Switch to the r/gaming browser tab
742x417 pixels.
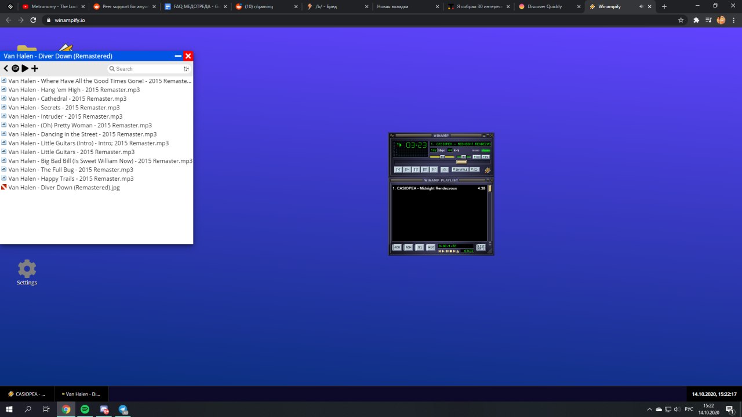click(265, 6)
